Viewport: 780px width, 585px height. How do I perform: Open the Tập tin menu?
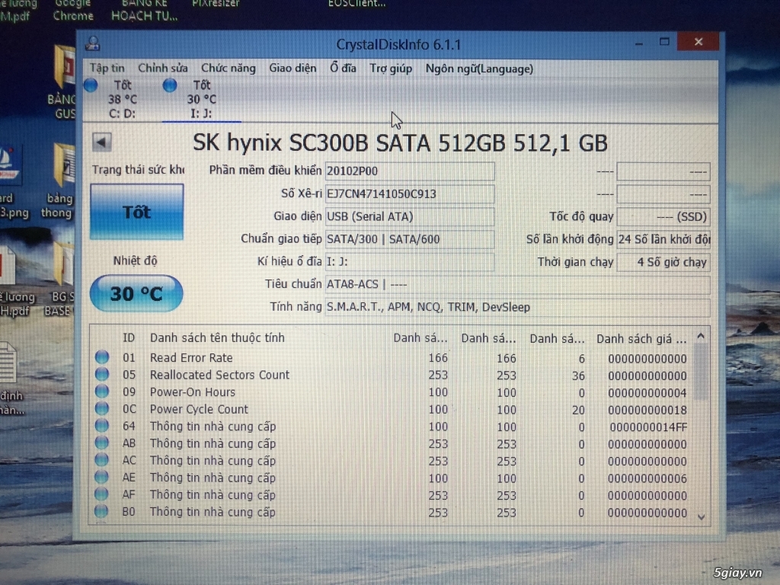pyautogui.click(x=107, y=69)
